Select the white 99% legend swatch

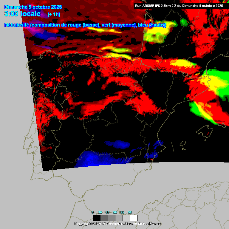coord(134,218)
